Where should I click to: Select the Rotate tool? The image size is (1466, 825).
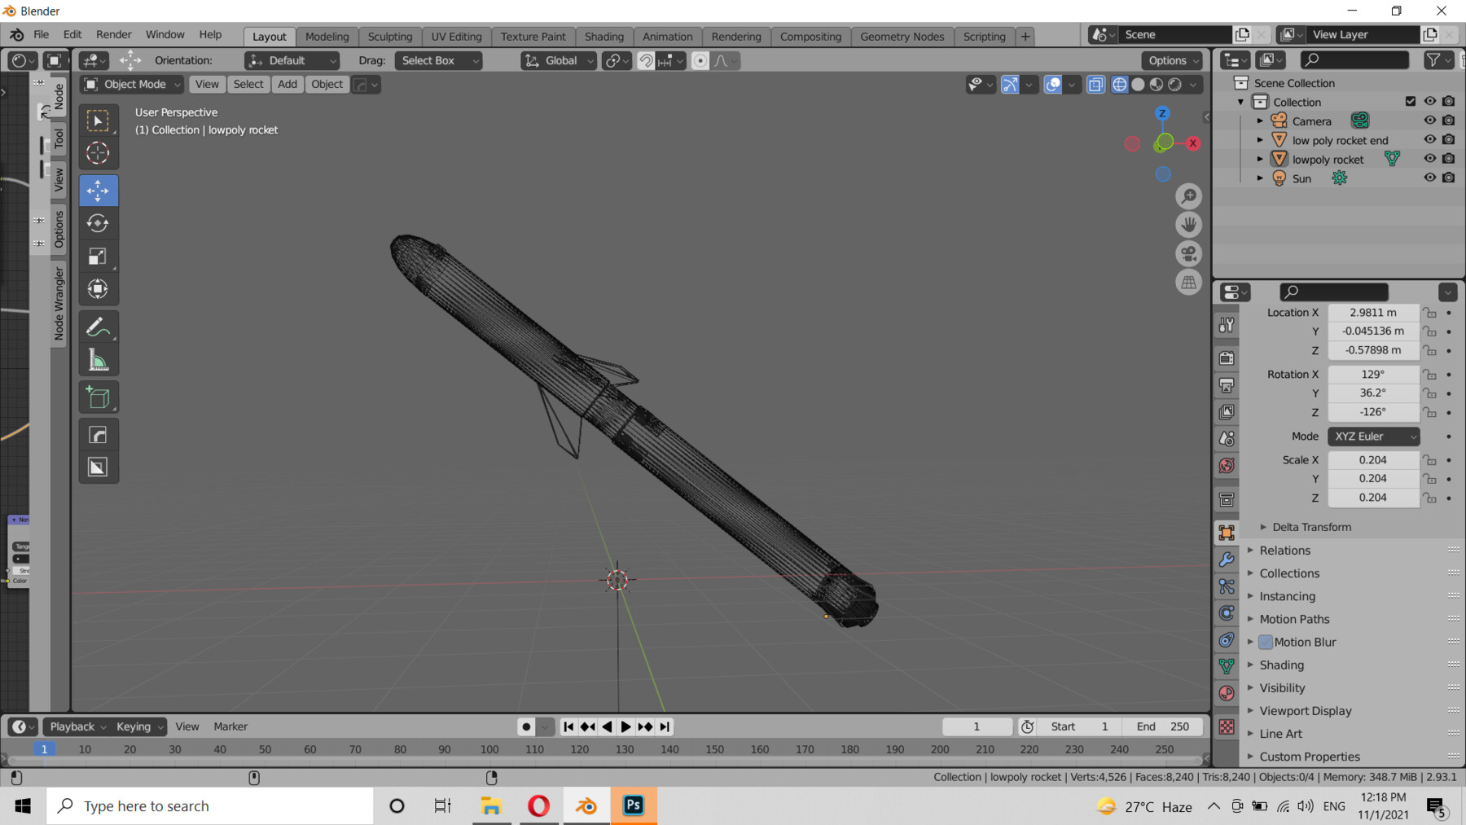(99, 223)
